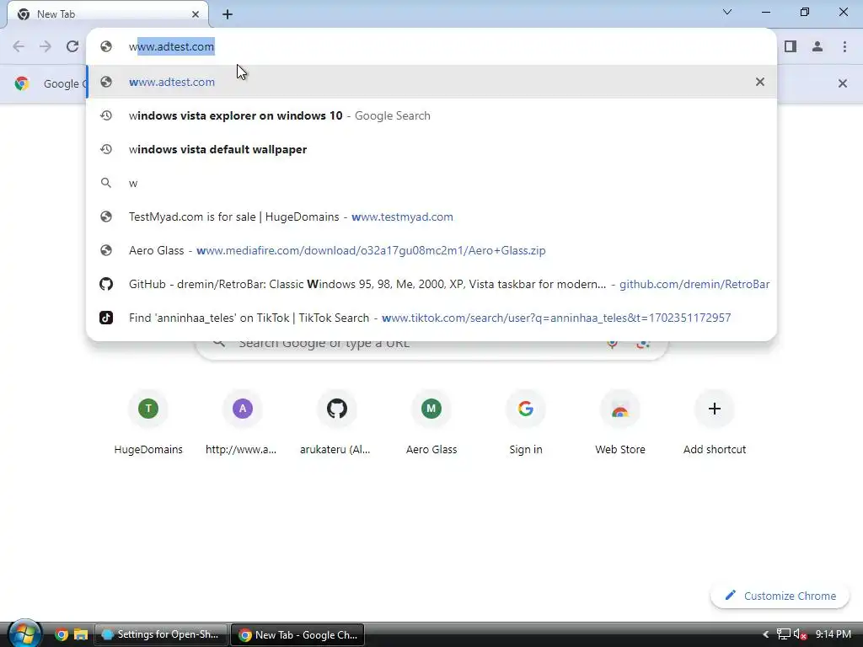The width and height of the screenshot is (863, 647).
Task: Switch to New Tab - Google Chrome taskbar item
Action: point(297,634)
